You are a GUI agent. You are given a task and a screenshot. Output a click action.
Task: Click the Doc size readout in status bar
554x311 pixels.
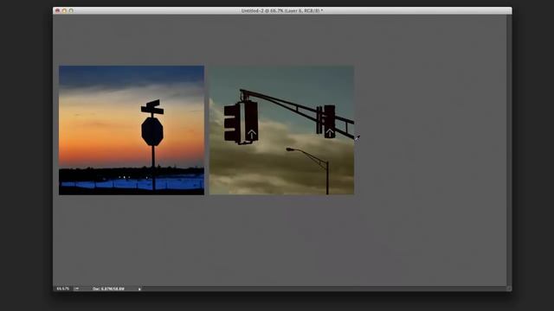(x=108, y=289)
